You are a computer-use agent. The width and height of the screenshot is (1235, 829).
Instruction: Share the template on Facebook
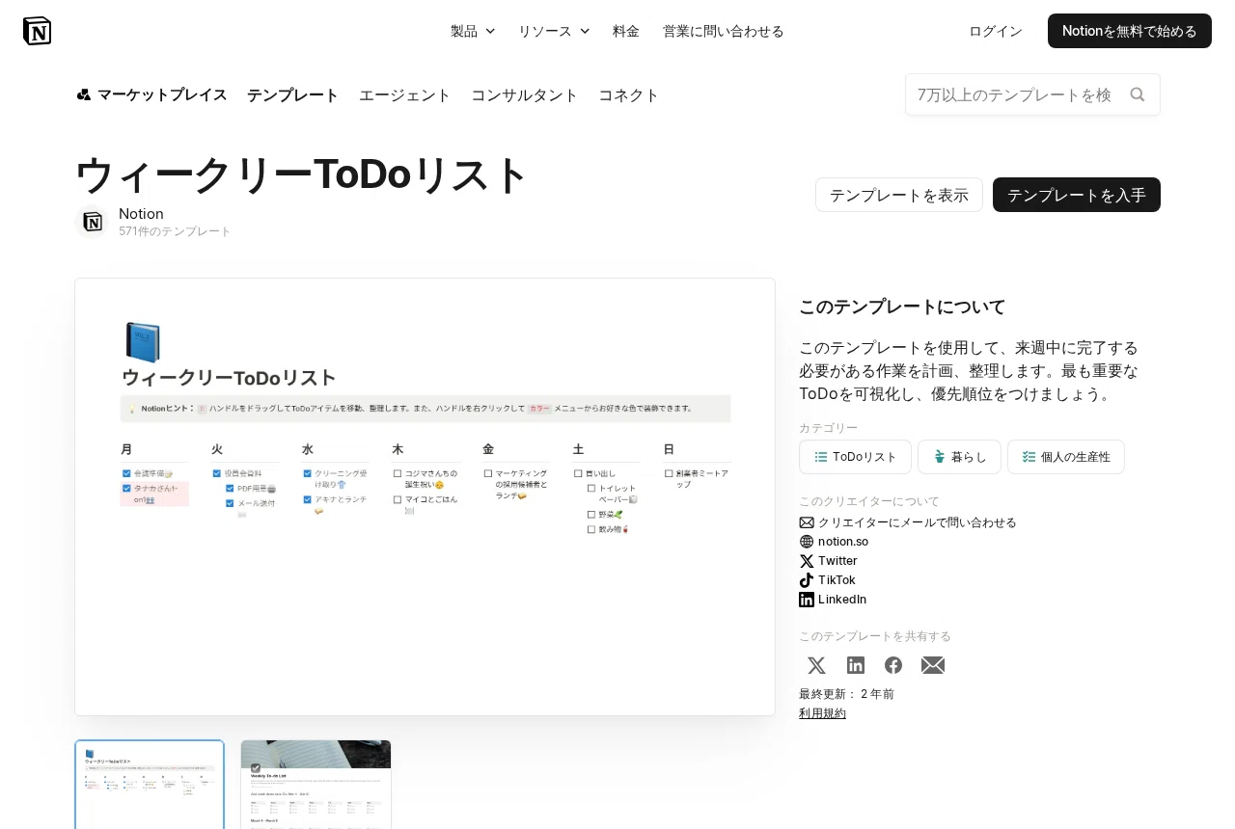893,665
